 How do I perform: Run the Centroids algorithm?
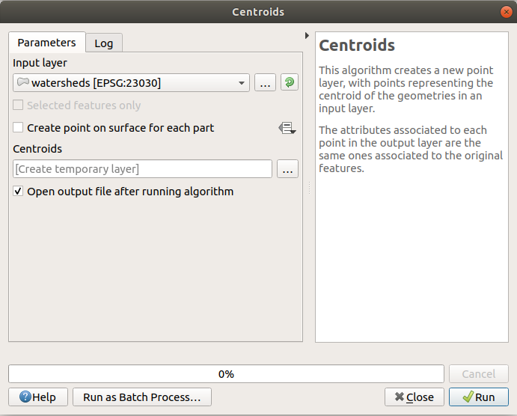pos(478,397)
